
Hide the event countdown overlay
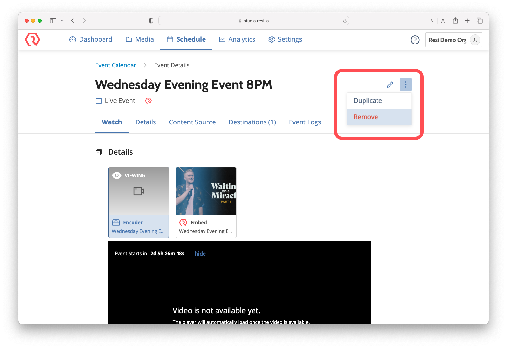coord(200,253)
